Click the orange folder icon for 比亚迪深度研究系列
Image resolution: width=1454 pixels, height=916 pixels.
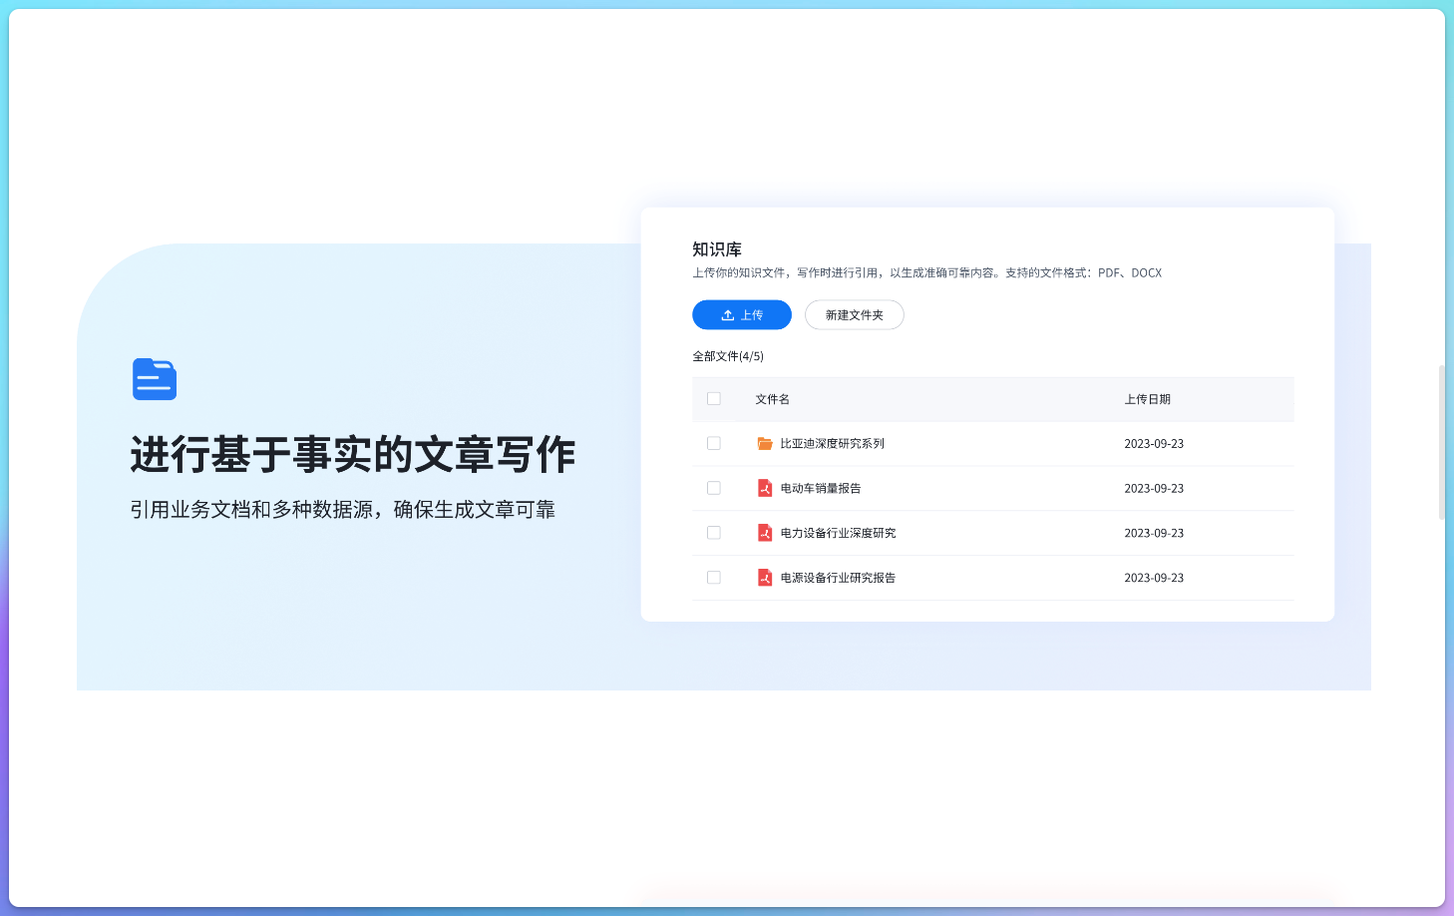tap(765, 444)
